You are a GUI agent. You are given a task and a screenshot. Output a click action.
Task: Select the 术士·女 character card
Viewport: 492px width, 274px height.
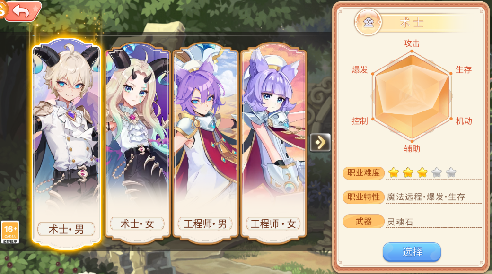pyautogui.click(x=138, y=143)
